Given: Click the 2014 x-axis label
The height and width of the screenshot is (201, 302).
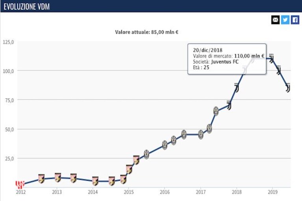Looking at the screenshot, I should pos(93,192).
